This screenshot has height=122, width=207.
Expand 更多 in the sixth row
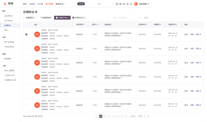(198, 105)
